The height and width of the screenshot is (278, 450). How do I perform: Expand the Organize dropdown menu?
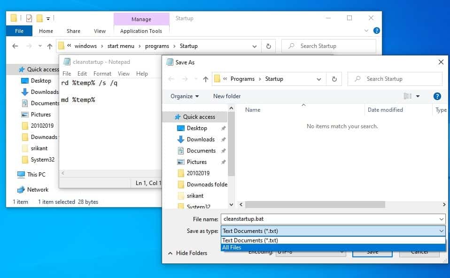tap(185, 96)
